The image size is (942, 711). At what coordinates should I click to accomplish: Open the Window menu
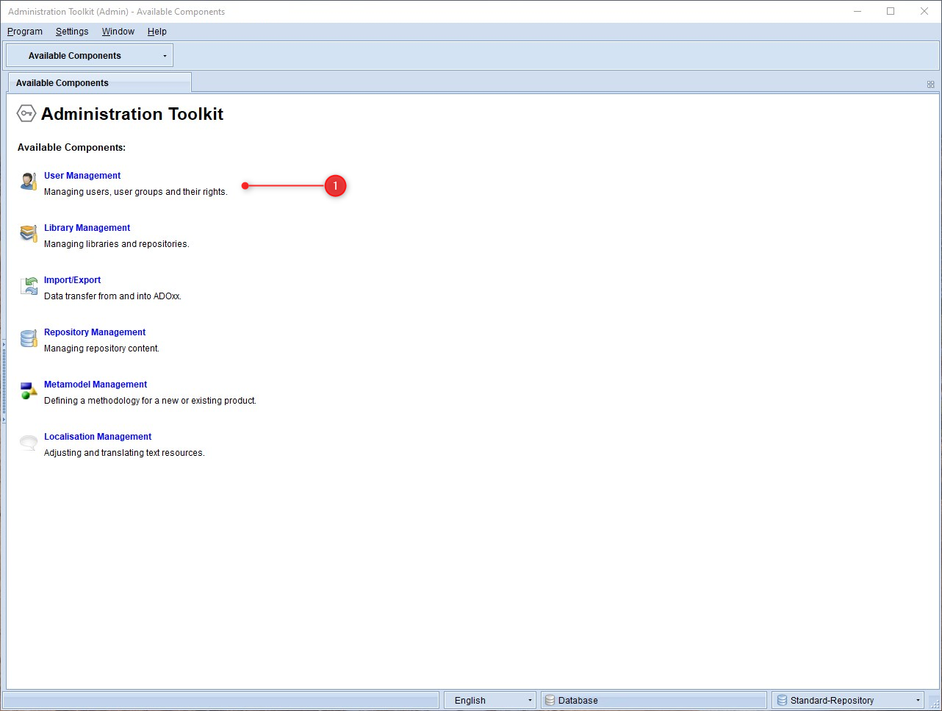pos(118,32)
